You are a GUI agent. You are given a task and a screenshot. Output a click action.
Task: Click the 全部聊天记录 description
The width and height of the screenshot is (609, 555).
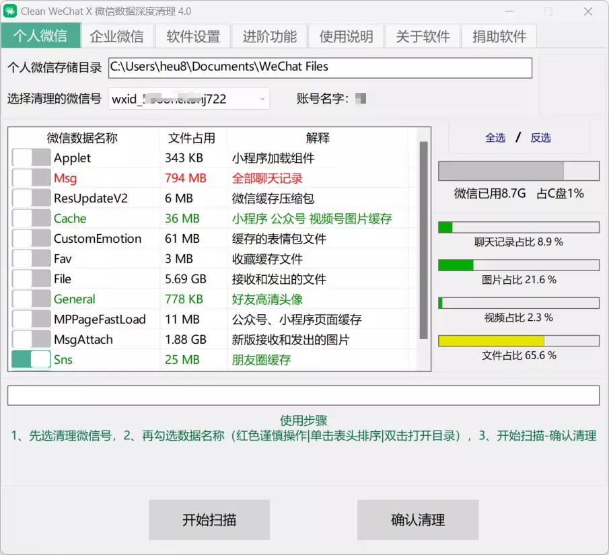(267, 178)
